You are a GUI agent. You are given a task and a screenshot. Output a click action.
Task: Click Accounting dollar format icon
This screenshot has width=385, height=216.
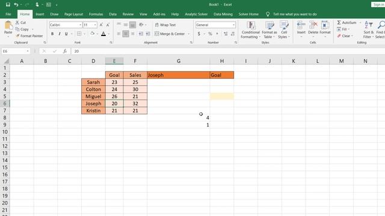pos(199,34)
